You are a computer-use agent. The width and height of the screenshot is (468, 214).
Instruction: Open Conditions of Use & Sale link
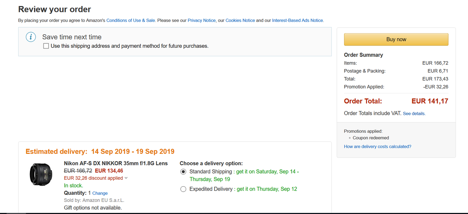131,20
